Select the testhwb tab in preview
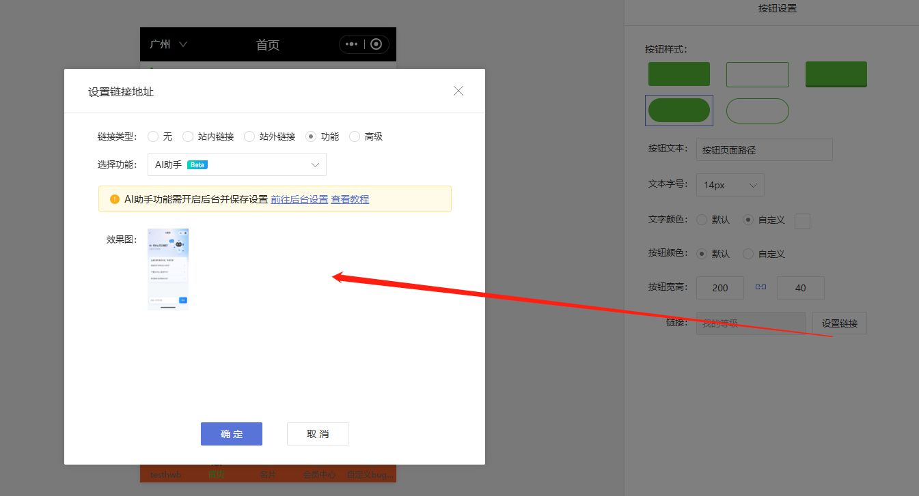The width and height of the screenshot is (919, 496). (165, 474)
